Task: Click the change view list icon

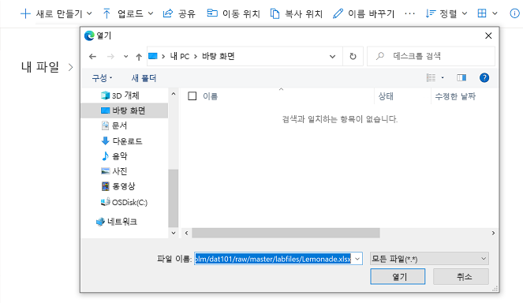Action: pos(431,78)
